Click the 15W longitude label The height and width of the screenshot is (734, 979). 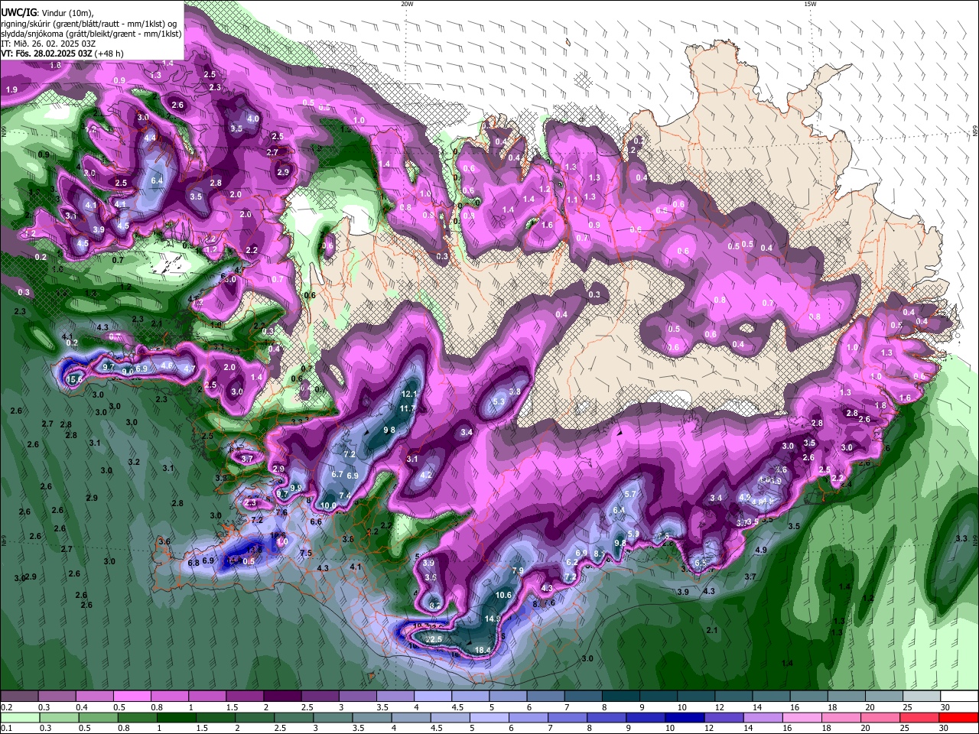pos(809,4)
